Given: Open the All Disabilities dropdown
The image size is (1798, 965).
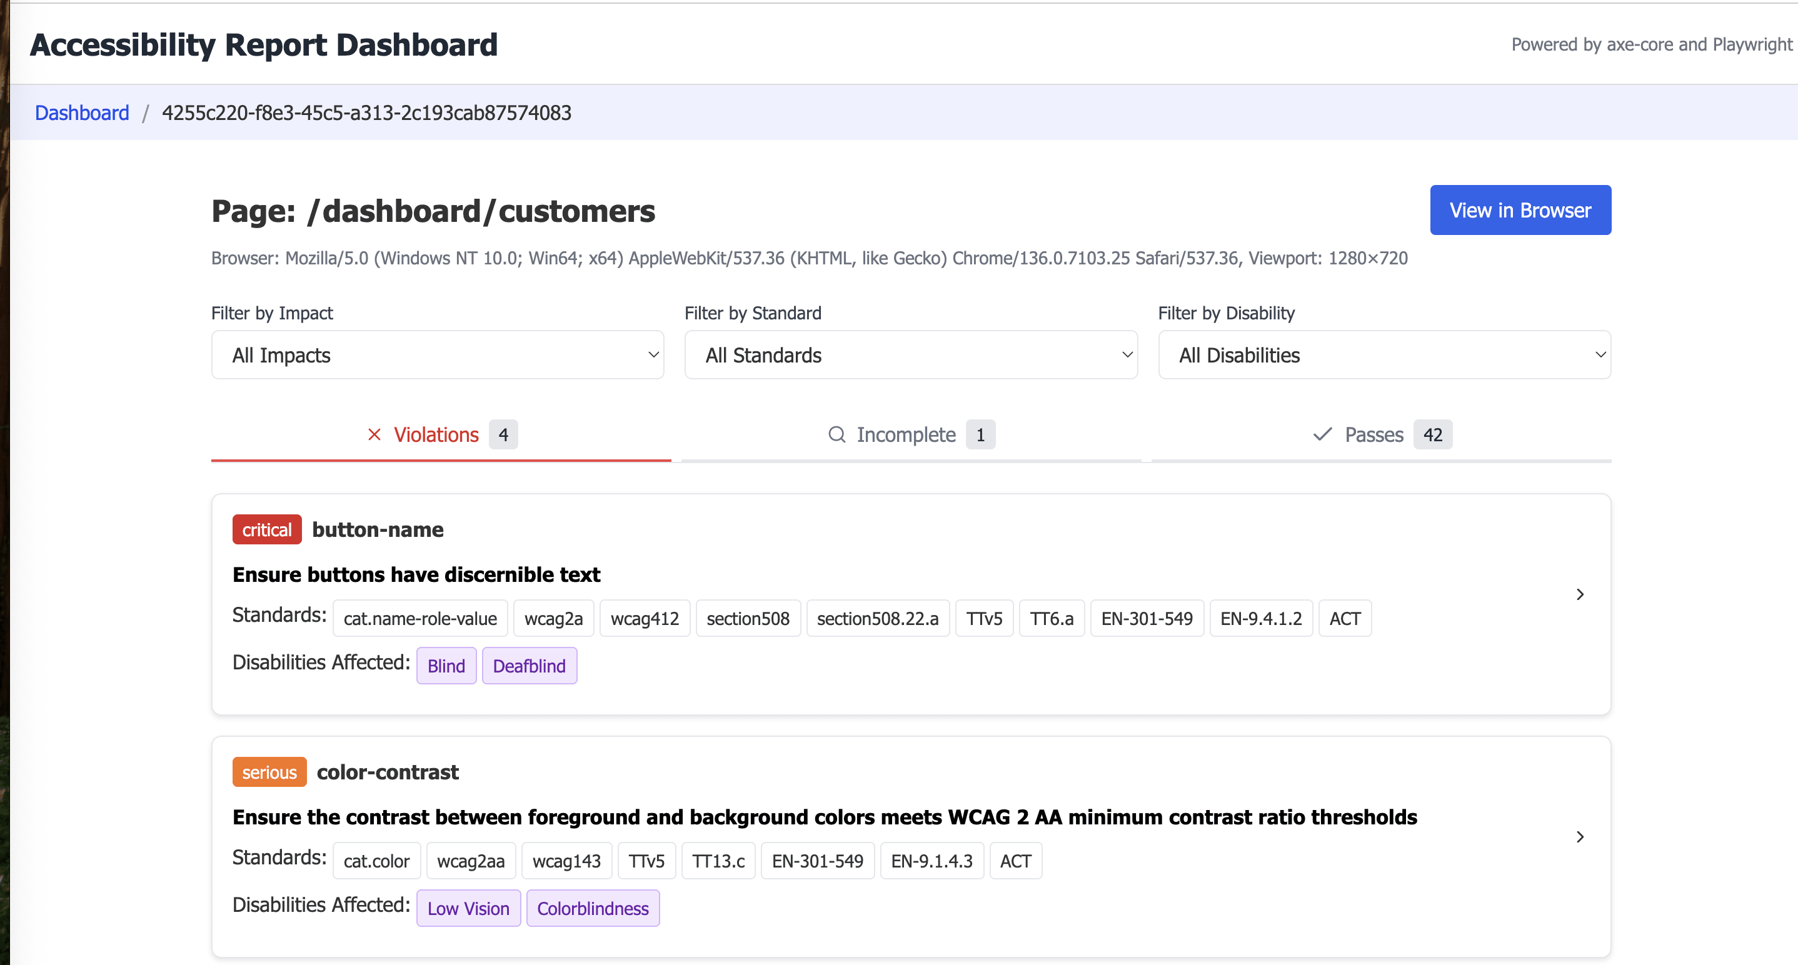Looking at the screenshot, I should pyautogui.click(x=1385, y=354).
